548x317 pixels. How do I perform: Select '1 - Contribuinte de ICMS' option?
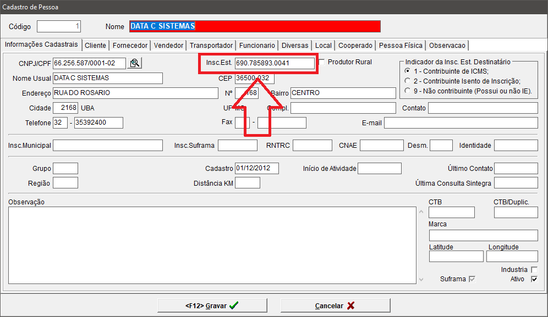[407, 71]
